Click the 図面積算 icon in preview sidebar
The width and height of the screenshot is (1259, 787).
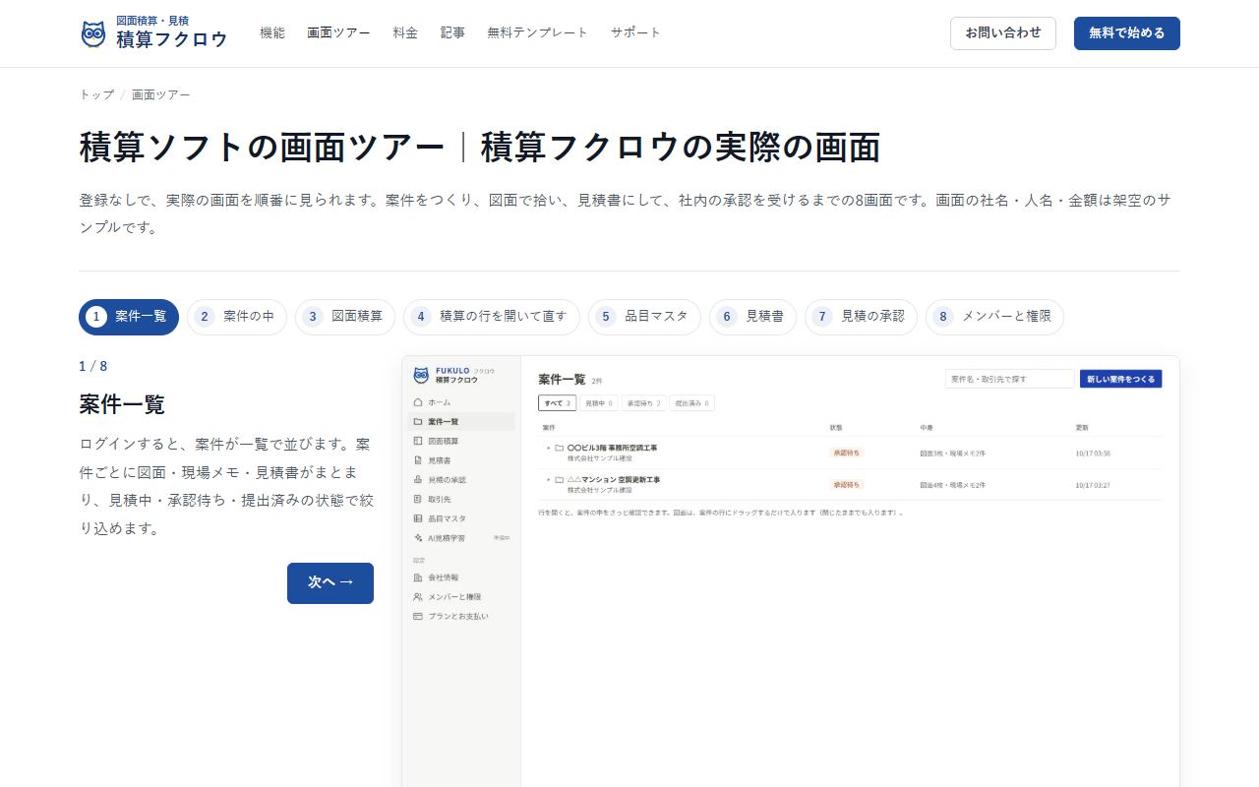418,441
